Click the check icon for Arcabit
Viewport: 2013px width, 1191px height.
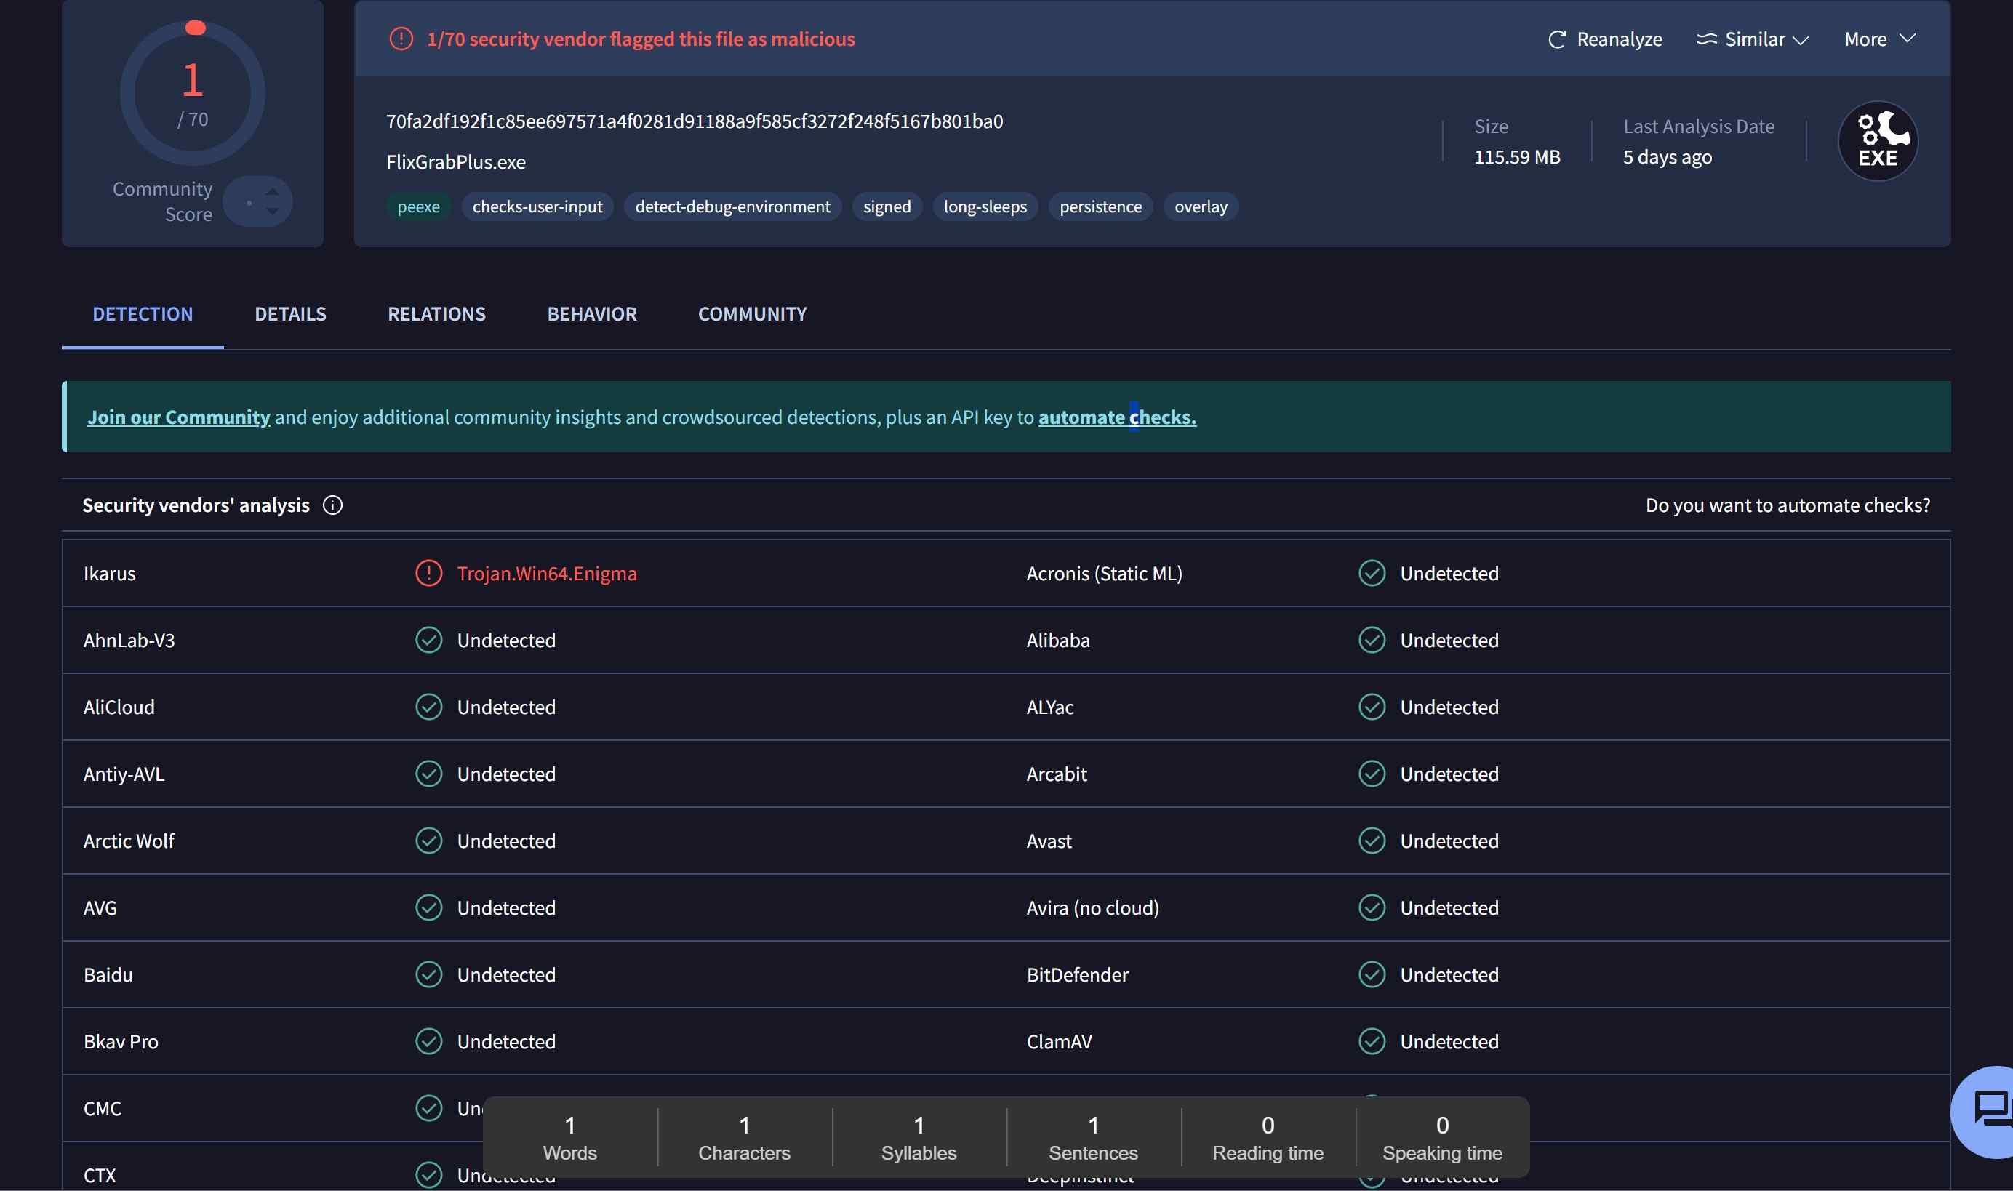tap(1372, 774)
